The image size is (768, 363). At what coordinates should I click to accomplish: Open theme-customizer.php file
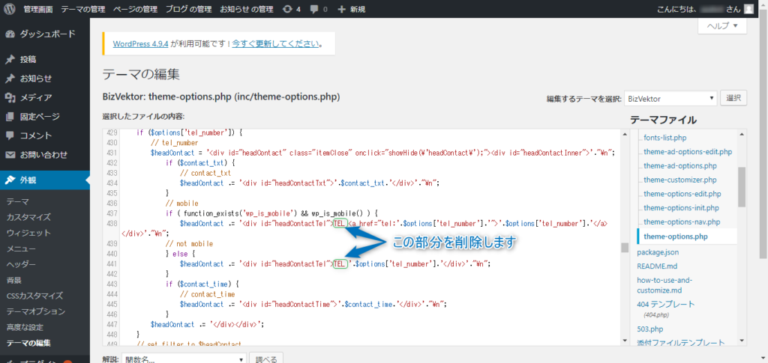(679, 180)
